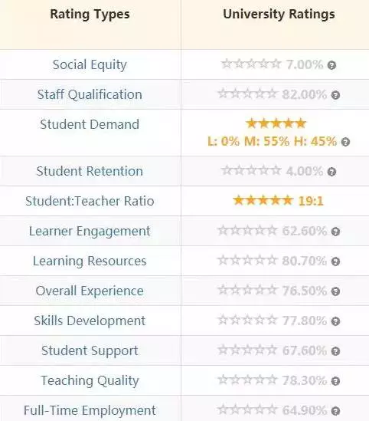
Task: Open the help icon next to Full-Time Employment 64.90%
Action: pos(335,411)
